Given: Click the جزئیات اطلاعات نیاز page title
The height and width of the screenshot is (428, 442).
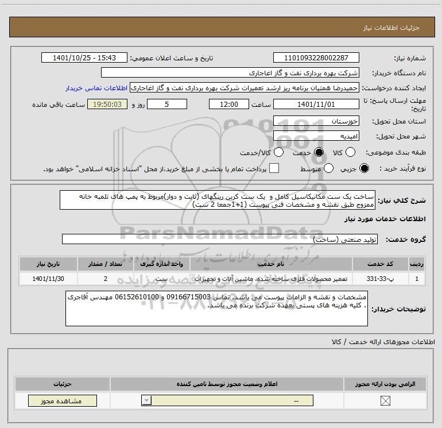Looking at the screenshot, I should tap(391, 28).
